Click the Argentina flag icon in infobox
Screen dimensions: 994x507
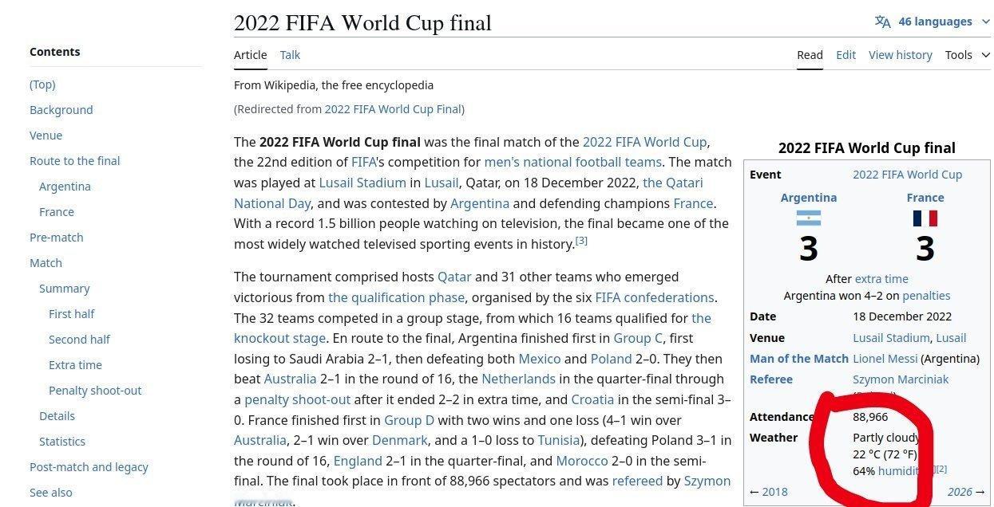808,218
